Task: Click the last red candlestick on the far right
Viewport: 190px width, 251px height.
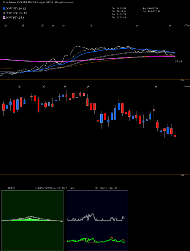Action: pyautogui.click(x=175, y=136)
